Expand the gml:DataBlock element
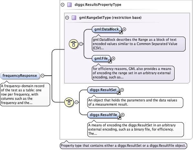193x150 pixels. click(124, 29)
